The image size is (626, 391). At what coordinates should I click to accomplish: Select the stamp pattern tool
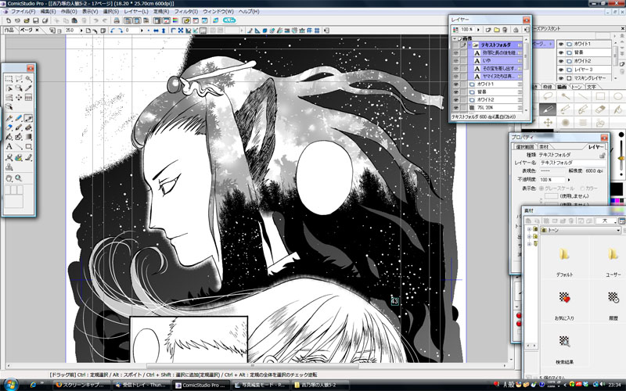(9, 167)
